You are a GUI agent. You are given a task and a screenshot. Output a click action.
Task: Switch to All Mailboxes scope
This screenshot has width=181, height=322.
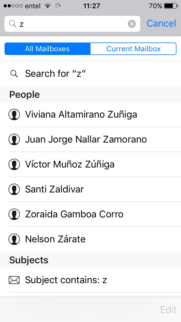click(48, 49)
